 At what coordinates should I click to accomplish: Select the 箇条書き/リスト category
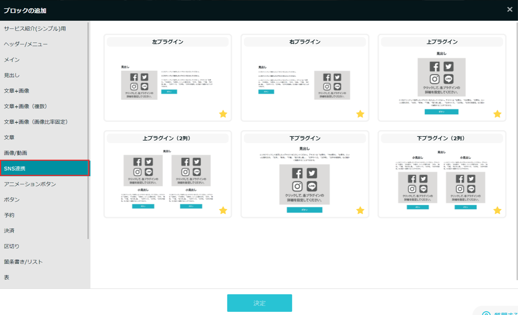pyautogui.click(x=44, y=262)
